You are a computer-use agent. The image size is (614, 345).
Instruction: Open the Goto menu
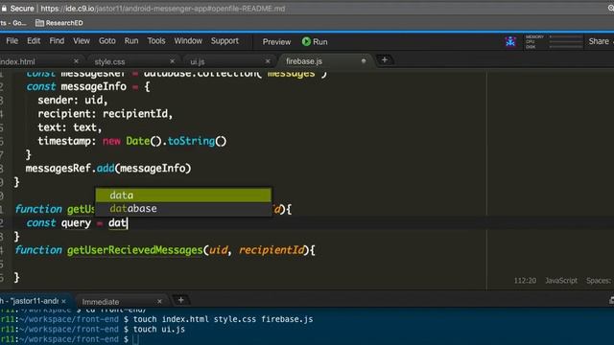(106, 41)
